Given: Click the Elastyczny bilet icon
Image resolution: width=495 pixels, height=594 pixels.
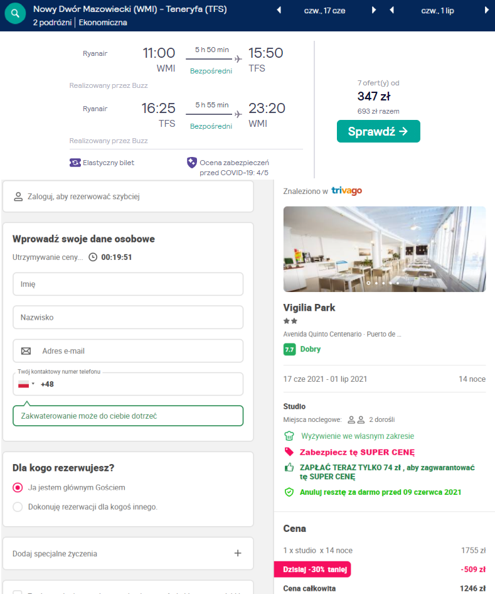Looking at the screenshot, I should tap(75, 163).
